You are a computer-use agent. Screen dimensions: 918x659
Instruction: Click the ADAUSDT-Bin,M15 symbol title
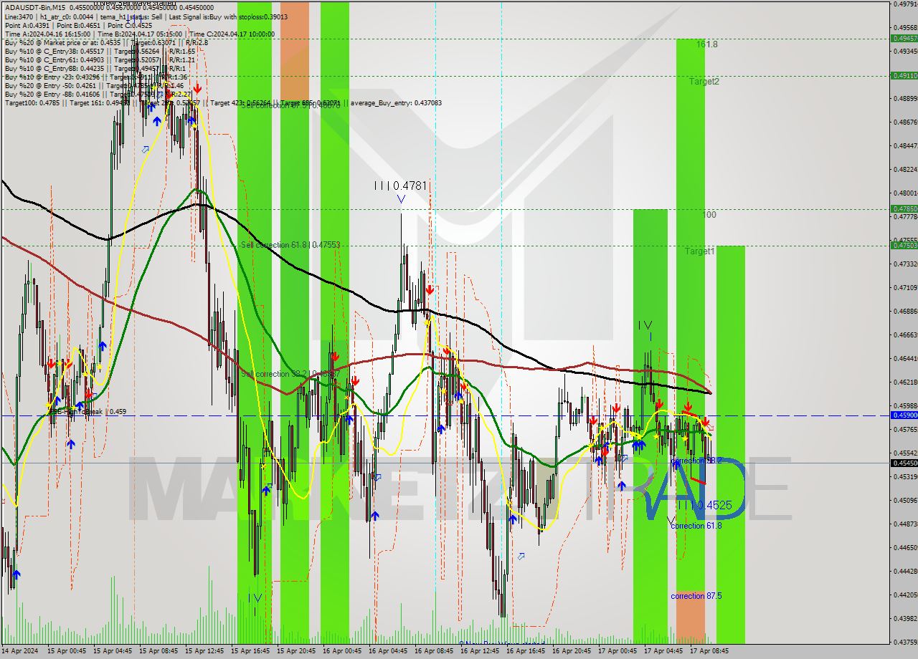35,8
